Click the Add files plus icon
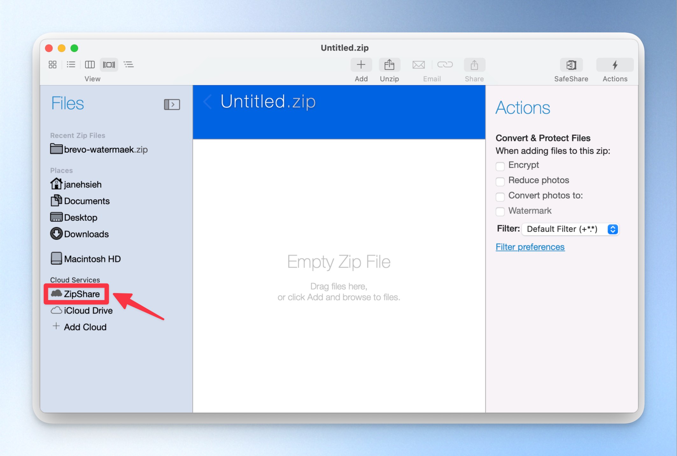This screenshot has height=456, width=677. point(361,65)
